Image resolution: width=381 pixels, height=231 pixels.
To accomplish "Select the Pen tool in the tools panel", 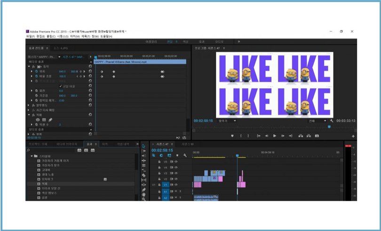I will tap(143, 190).
